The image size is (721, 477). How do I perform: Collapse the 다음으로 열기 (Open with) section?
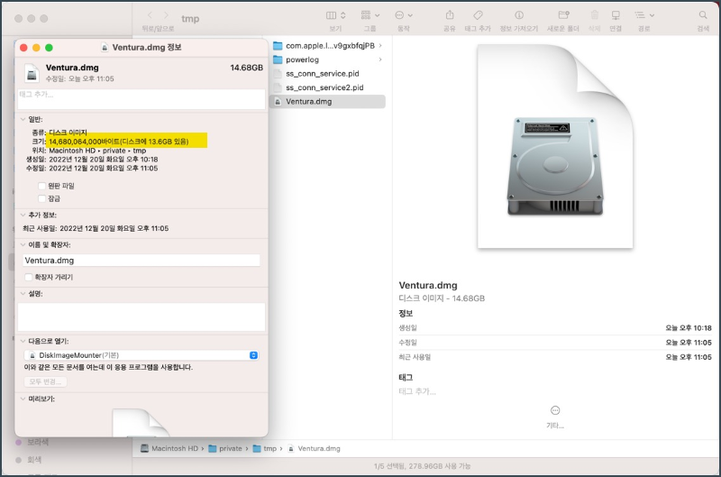pyautogui.click(x=23, y=341)
